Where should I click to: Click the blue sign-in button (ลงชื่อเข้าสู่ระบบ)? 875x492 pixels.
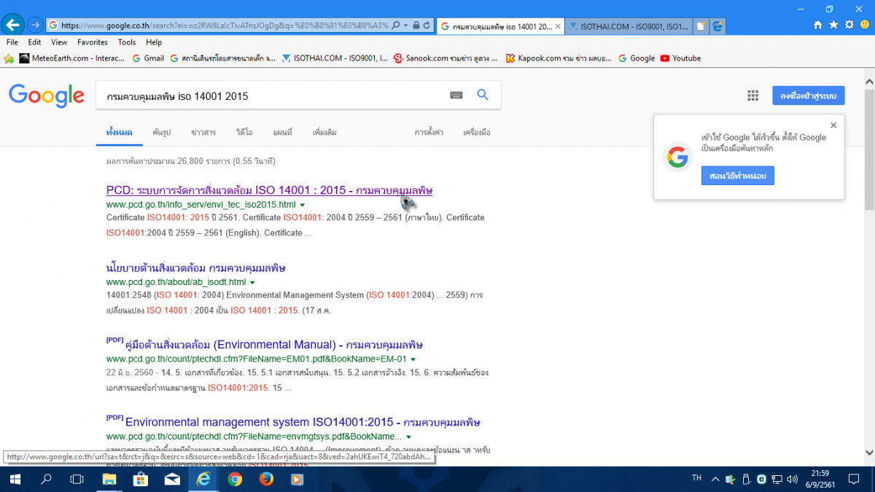tap(809, 95)
